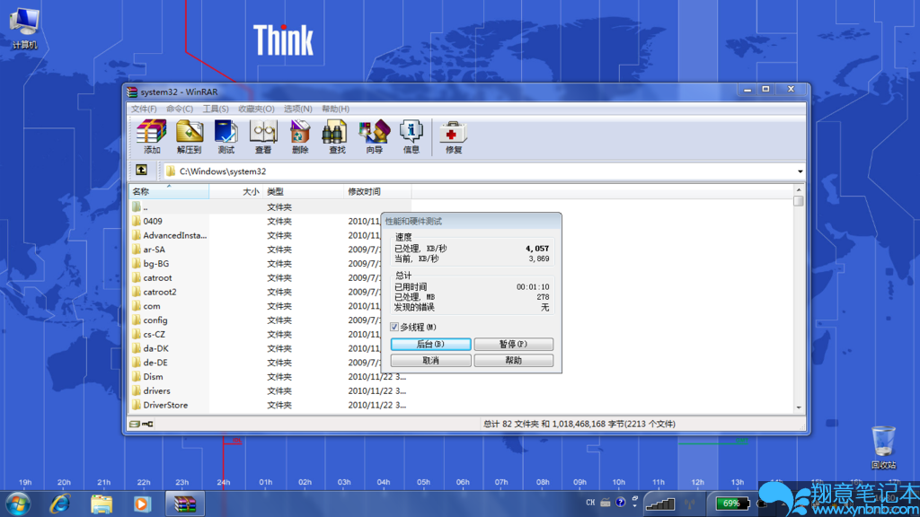Expand the address path dropdown arrow
Viewport: 920px width, 517px height.
(x=800, y=171)
